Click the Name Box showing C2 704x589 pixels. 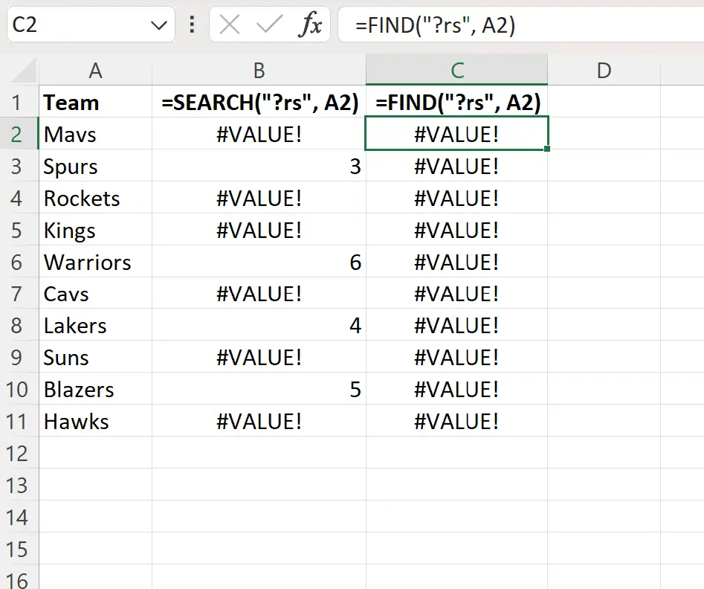(74, 26)
